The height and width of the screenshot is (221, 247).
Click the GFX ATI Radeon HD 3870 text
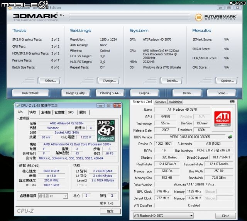pyautogui.click(x=157, y=39)
